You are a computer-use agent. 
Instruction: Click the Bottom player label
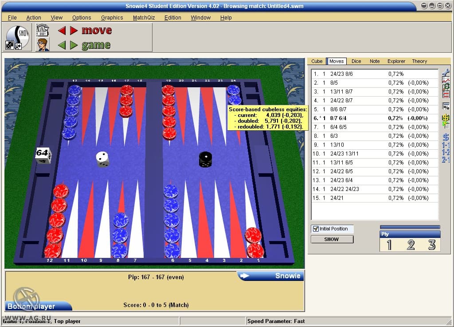tap(38, 306)
